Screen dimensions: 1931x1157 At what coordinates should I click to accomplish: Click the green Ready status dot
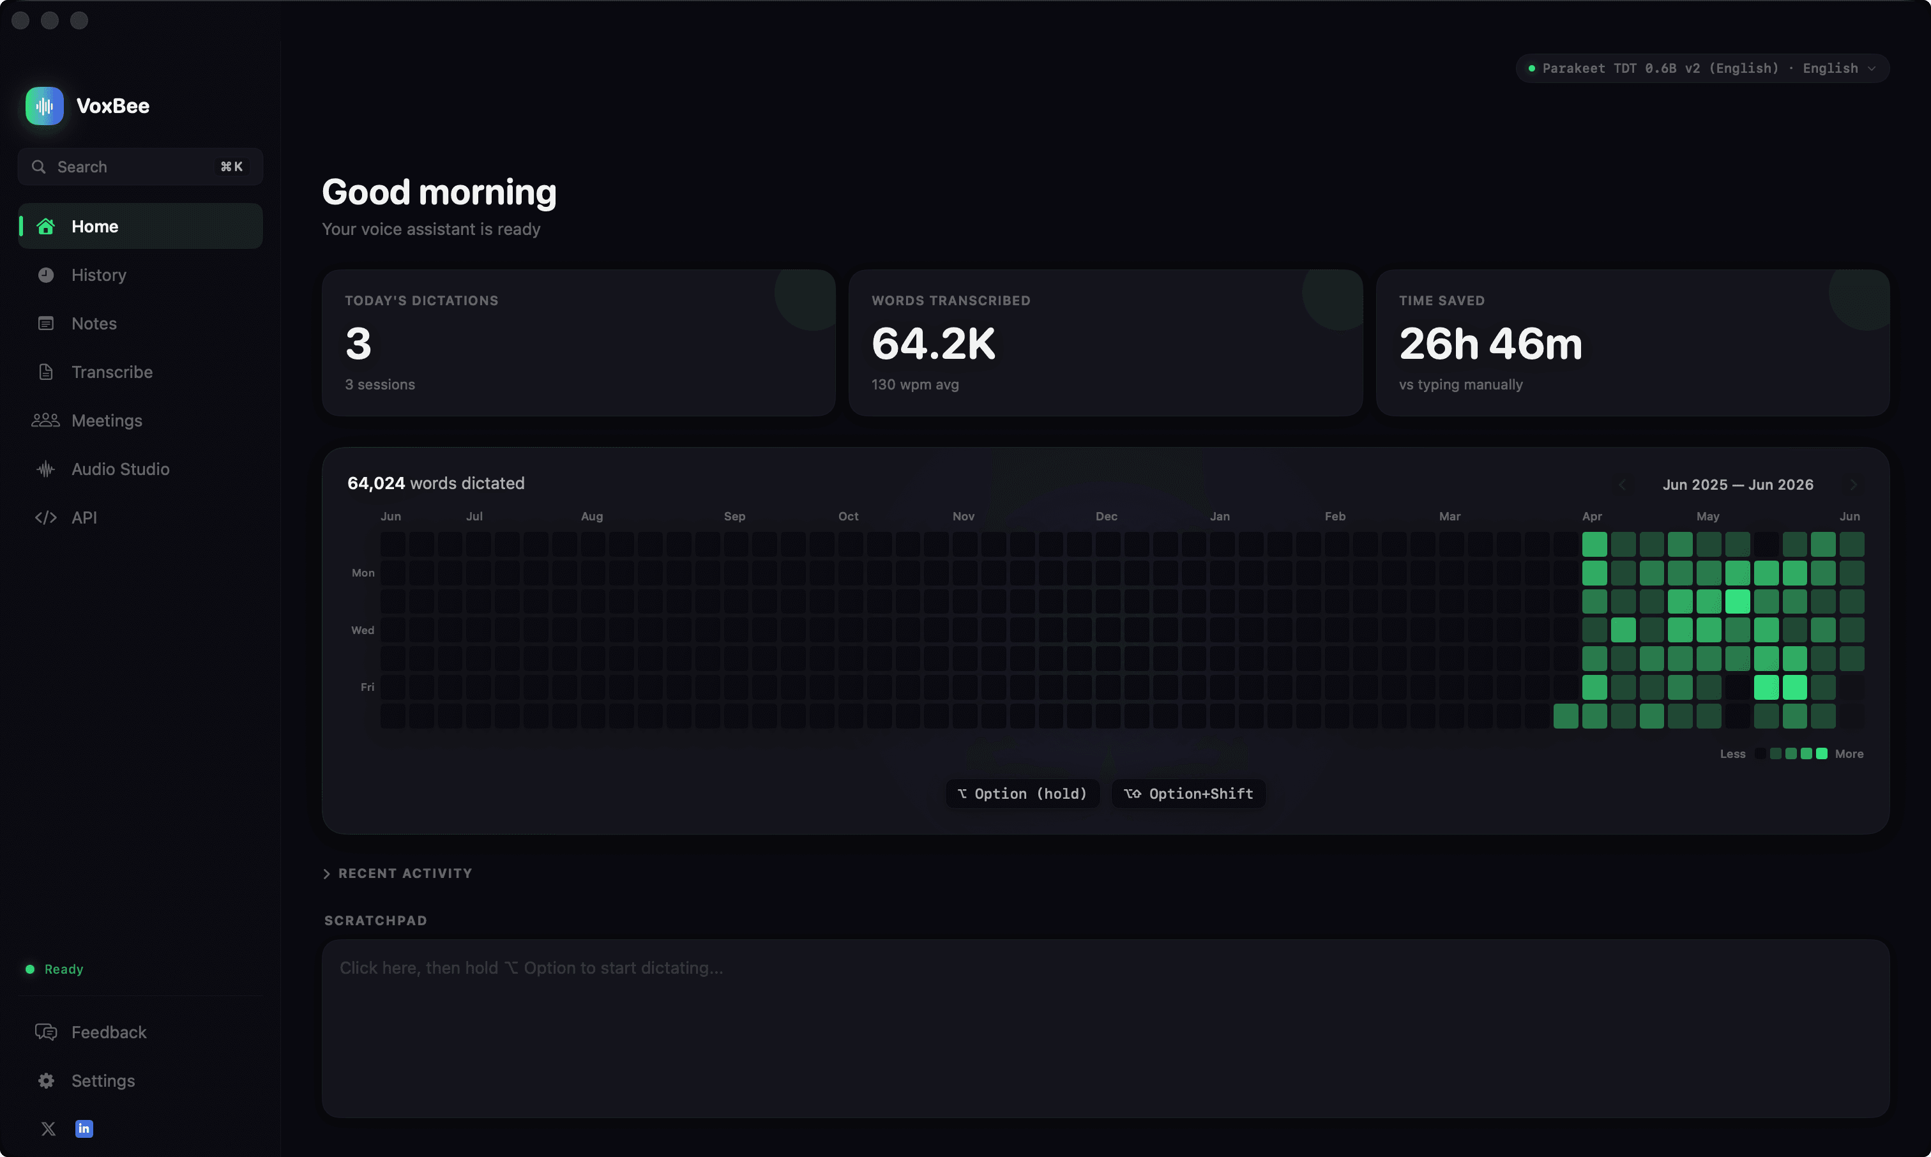(x=29, y=969)
